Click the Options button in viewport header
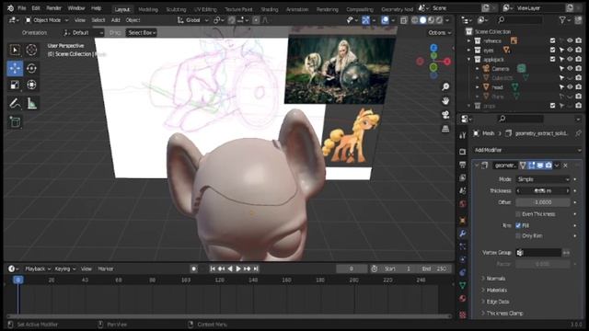589x331 pixels. (x=439, y=33)
